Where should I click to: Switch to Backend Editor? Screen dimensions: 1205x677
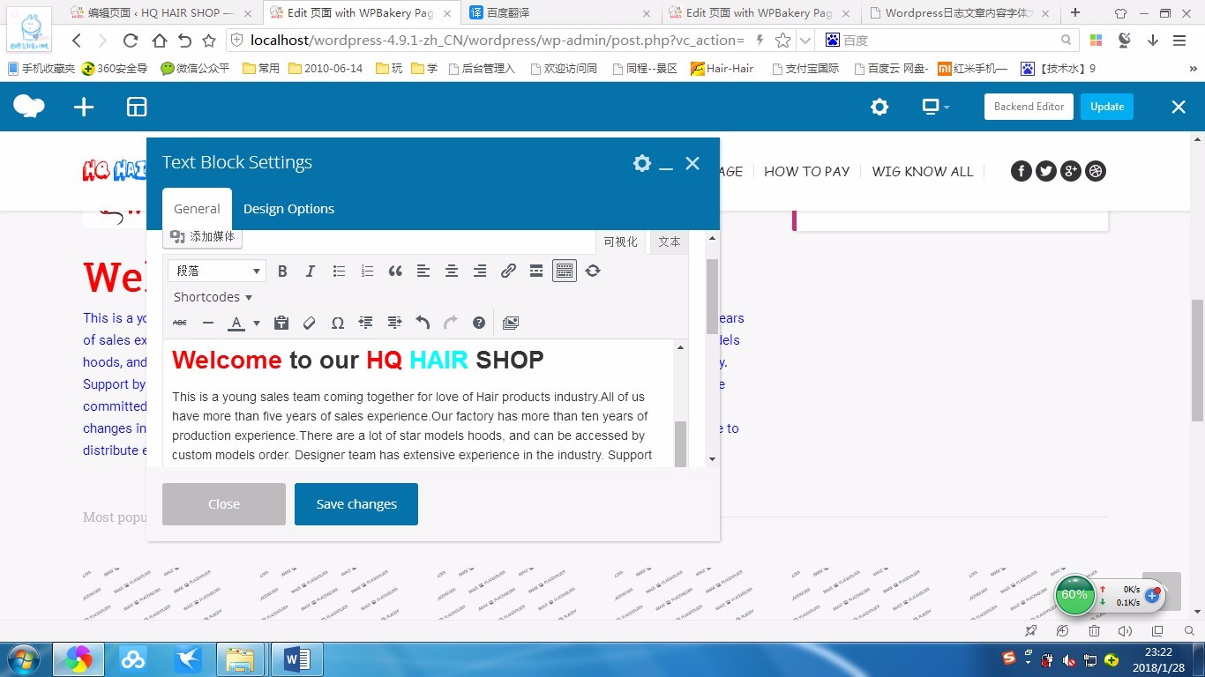point(1029,107)
